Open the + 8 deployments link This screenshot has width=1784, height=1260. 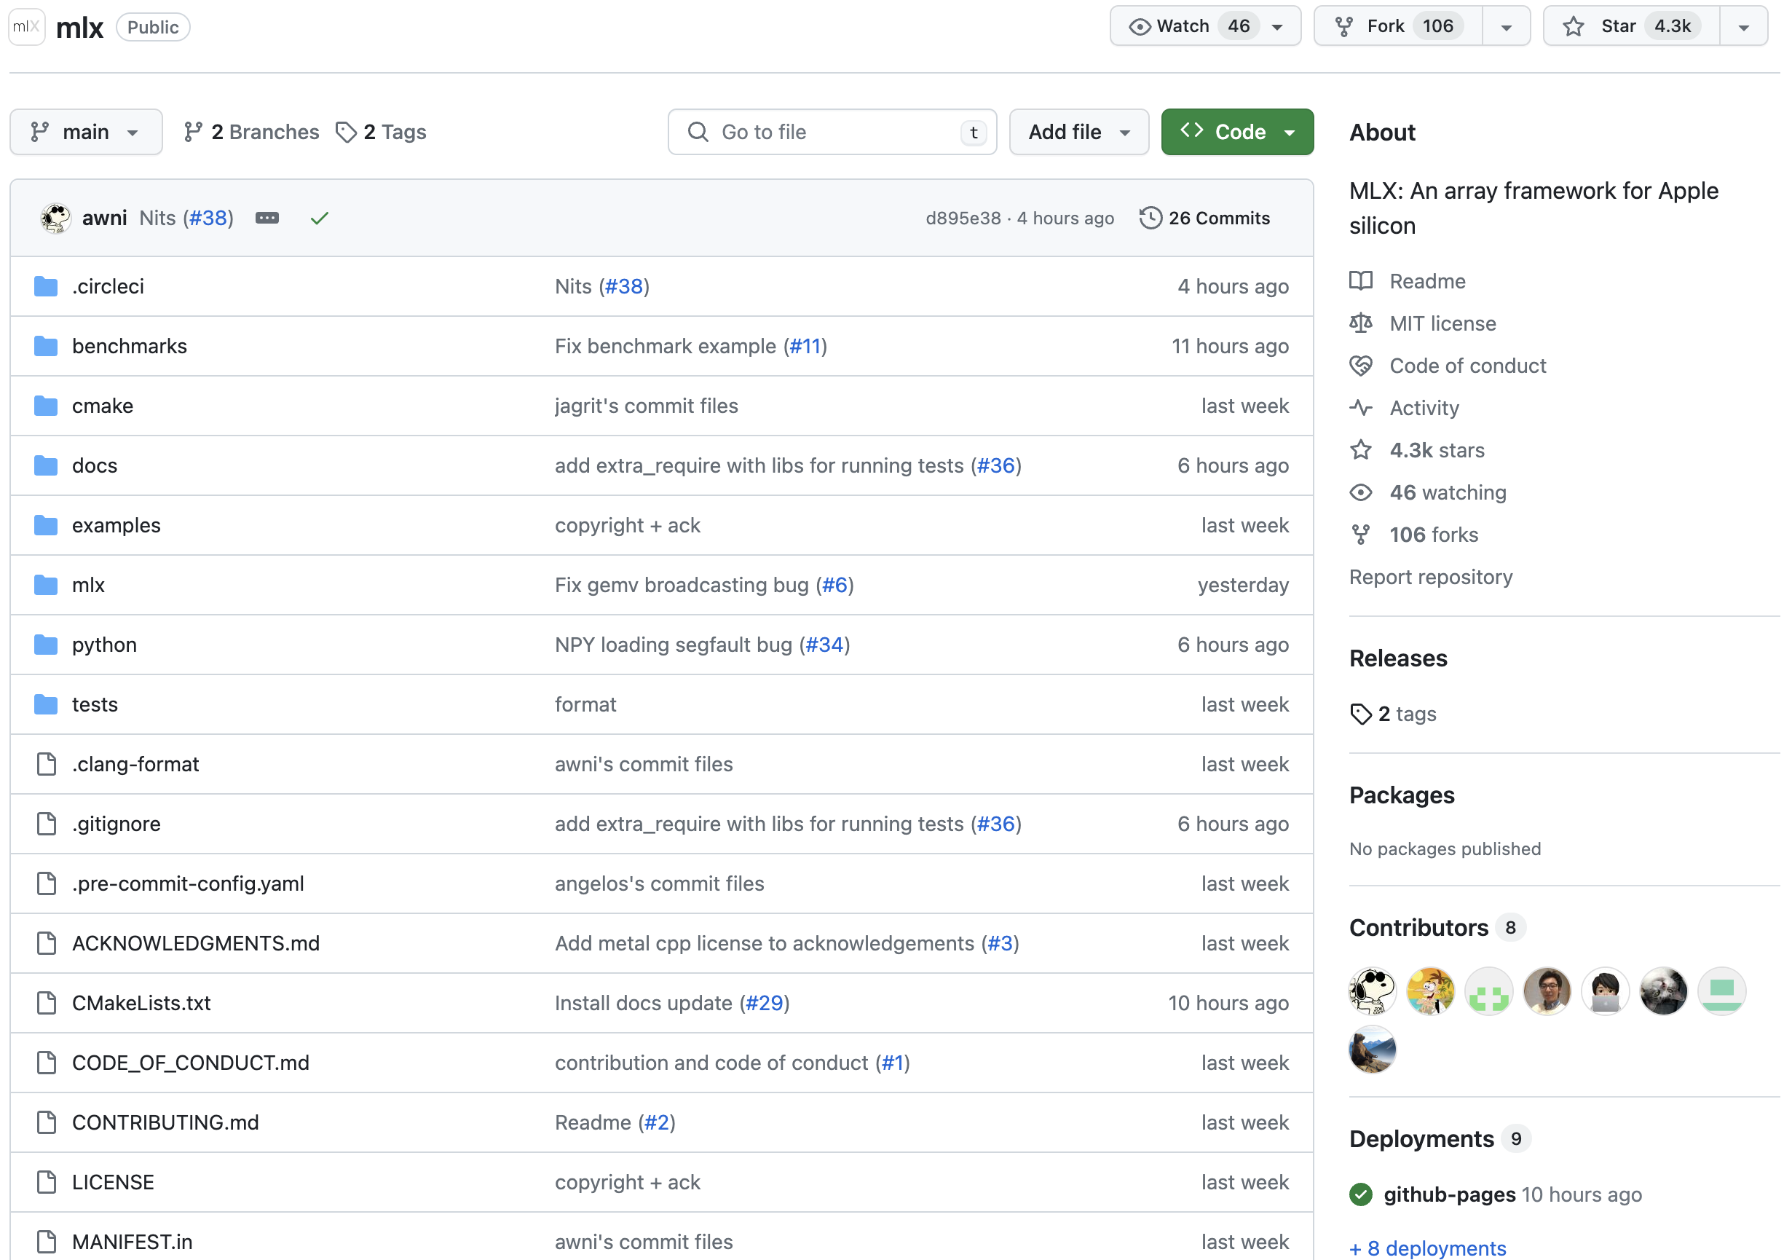1428,1248
